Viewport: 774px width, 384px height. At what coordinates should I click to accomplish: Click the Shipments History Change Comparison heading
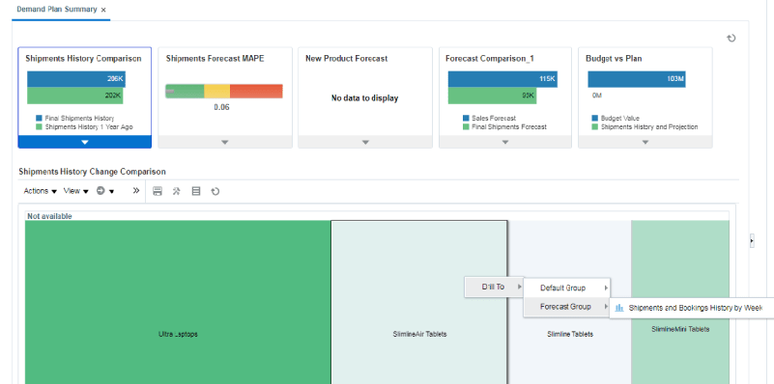pyautogui.click(x=93, y=172)
